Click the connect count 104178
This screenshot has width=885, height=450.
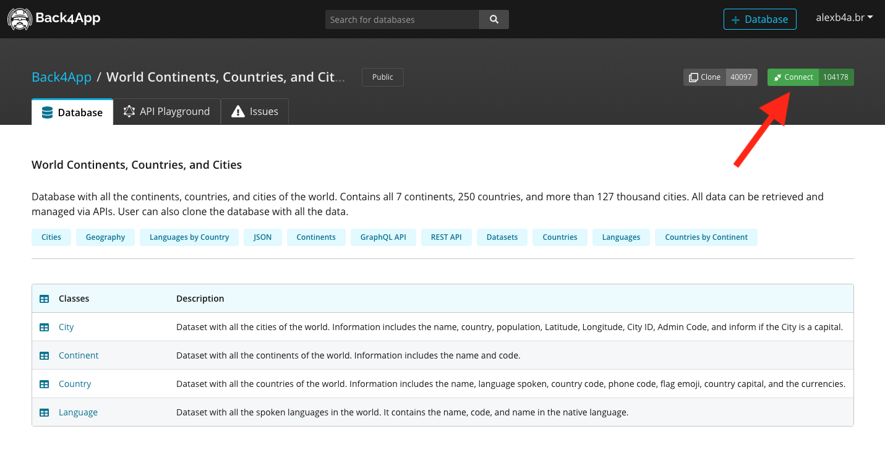836,77
